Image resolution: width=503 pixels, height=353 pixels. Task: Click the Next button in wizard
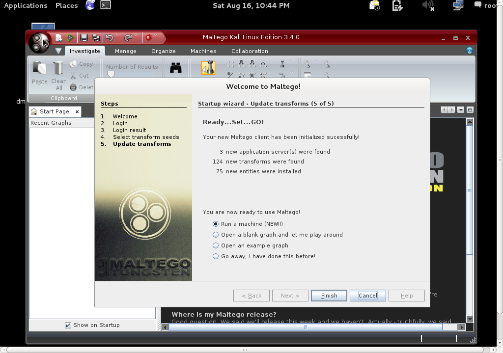tap(290, 296)
